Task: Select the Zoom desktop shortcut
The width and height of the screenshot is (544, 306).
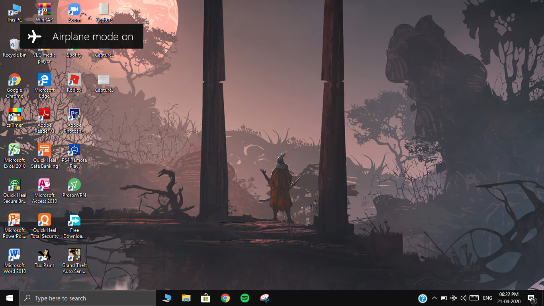Action: point(74,13)
